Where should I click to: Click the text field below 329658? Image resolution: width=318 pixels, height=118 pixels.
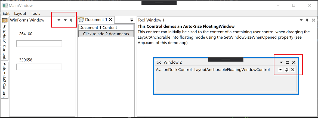click(x=39, y=67)
